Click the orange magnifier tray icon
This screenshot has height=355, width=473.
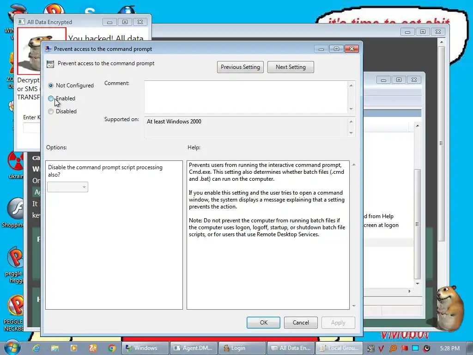point(393,349)
